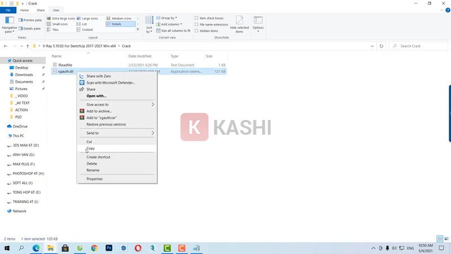Refresh the current folder view

(382, 46)
